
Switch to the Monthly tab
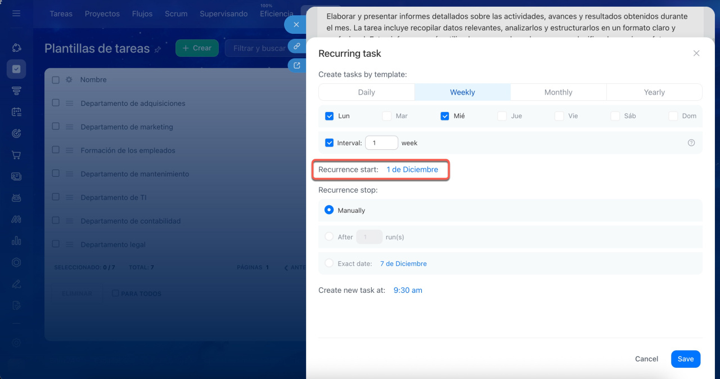coord(558,92)
